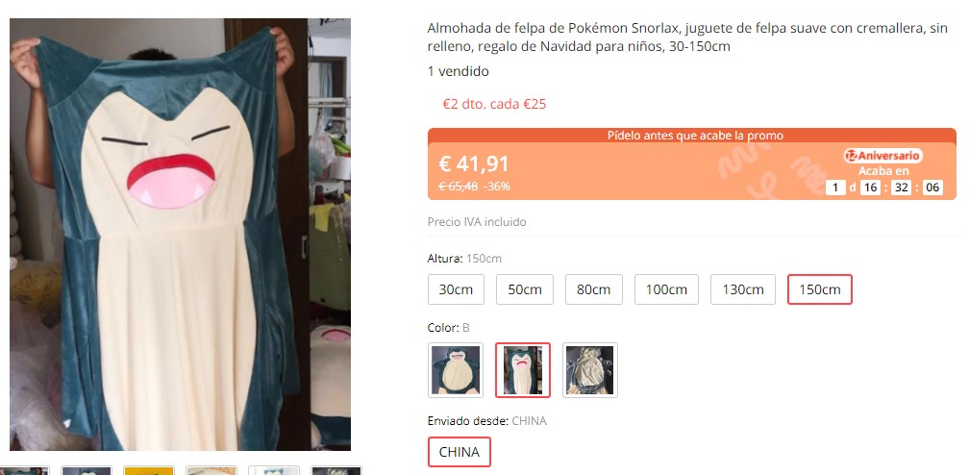
Task: Open the fifth gallery thumbnail
Action: click(274, 470)
